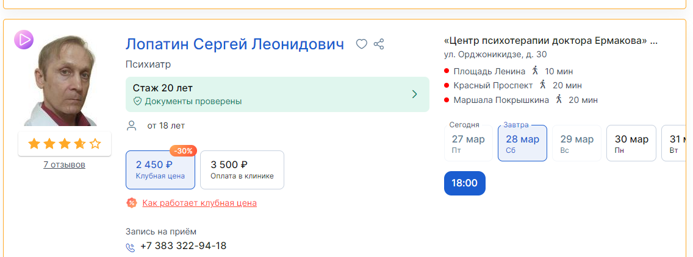Click the phone icon near number
Screen dimensions: 693x257
pyautogui.click(x=131, y=247)
